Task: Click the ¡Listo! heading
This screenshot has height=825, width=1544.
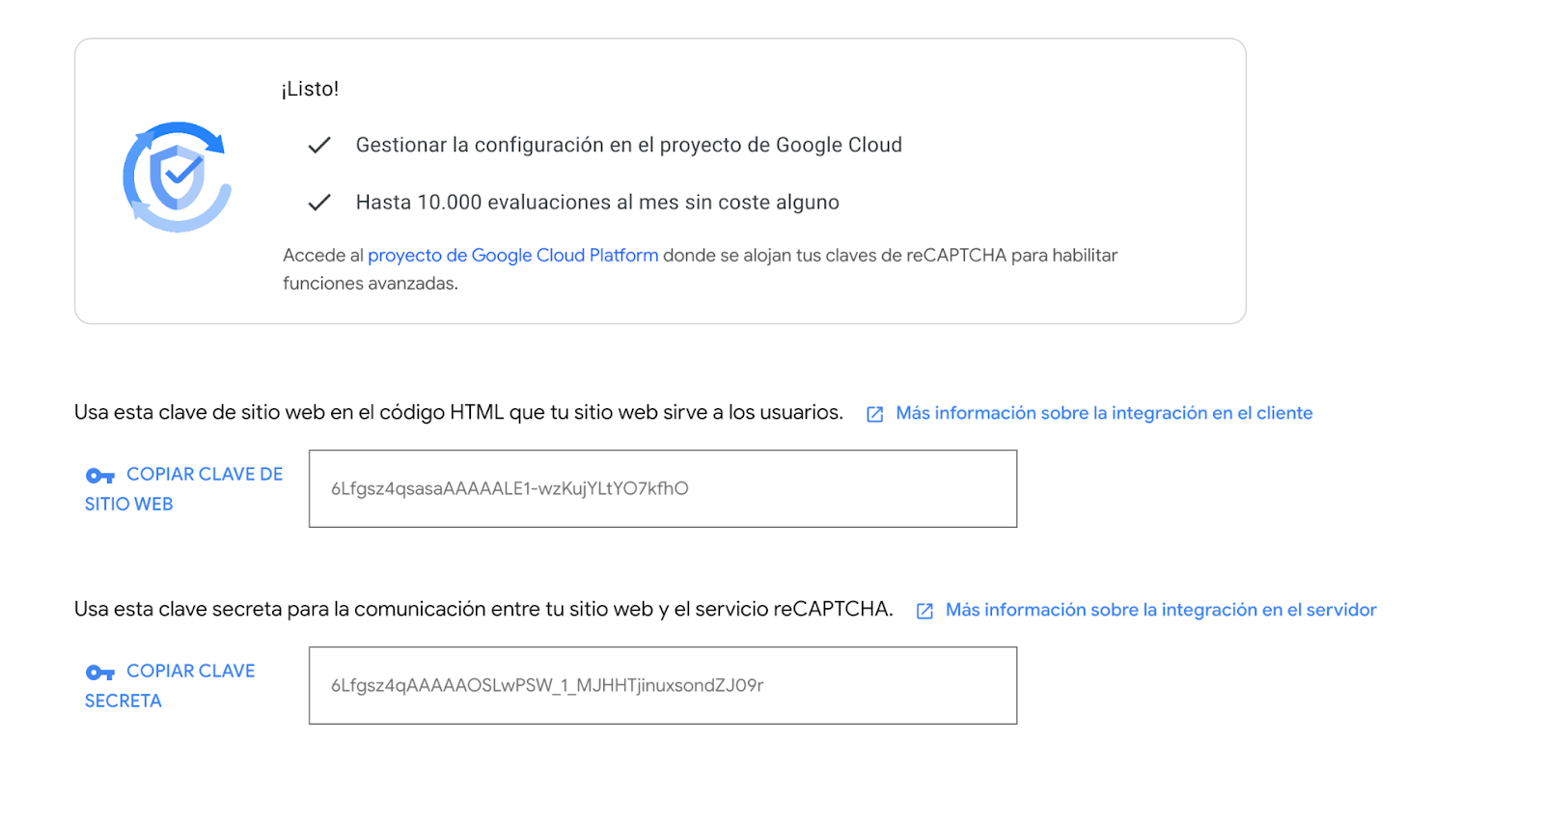Action: [311, 89]
